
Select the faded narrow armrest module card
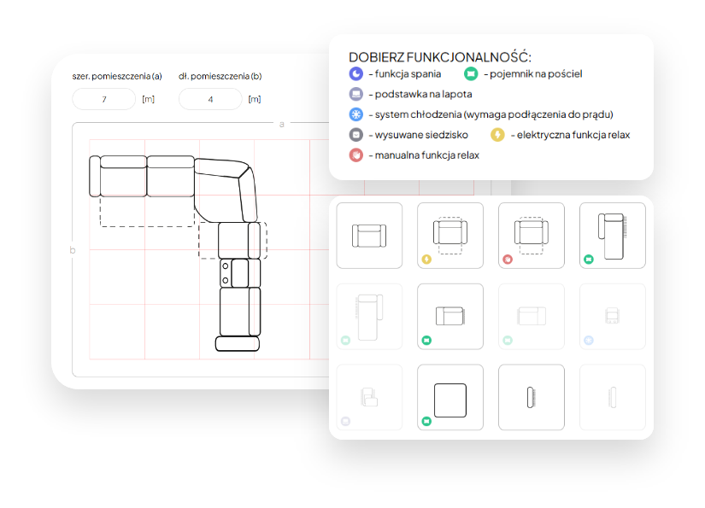613,398
